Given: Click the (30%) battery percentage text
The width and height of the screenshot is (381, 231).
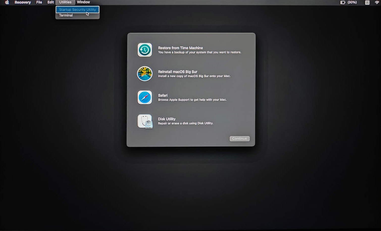Looking at the screenshot, I should point(352,2).
